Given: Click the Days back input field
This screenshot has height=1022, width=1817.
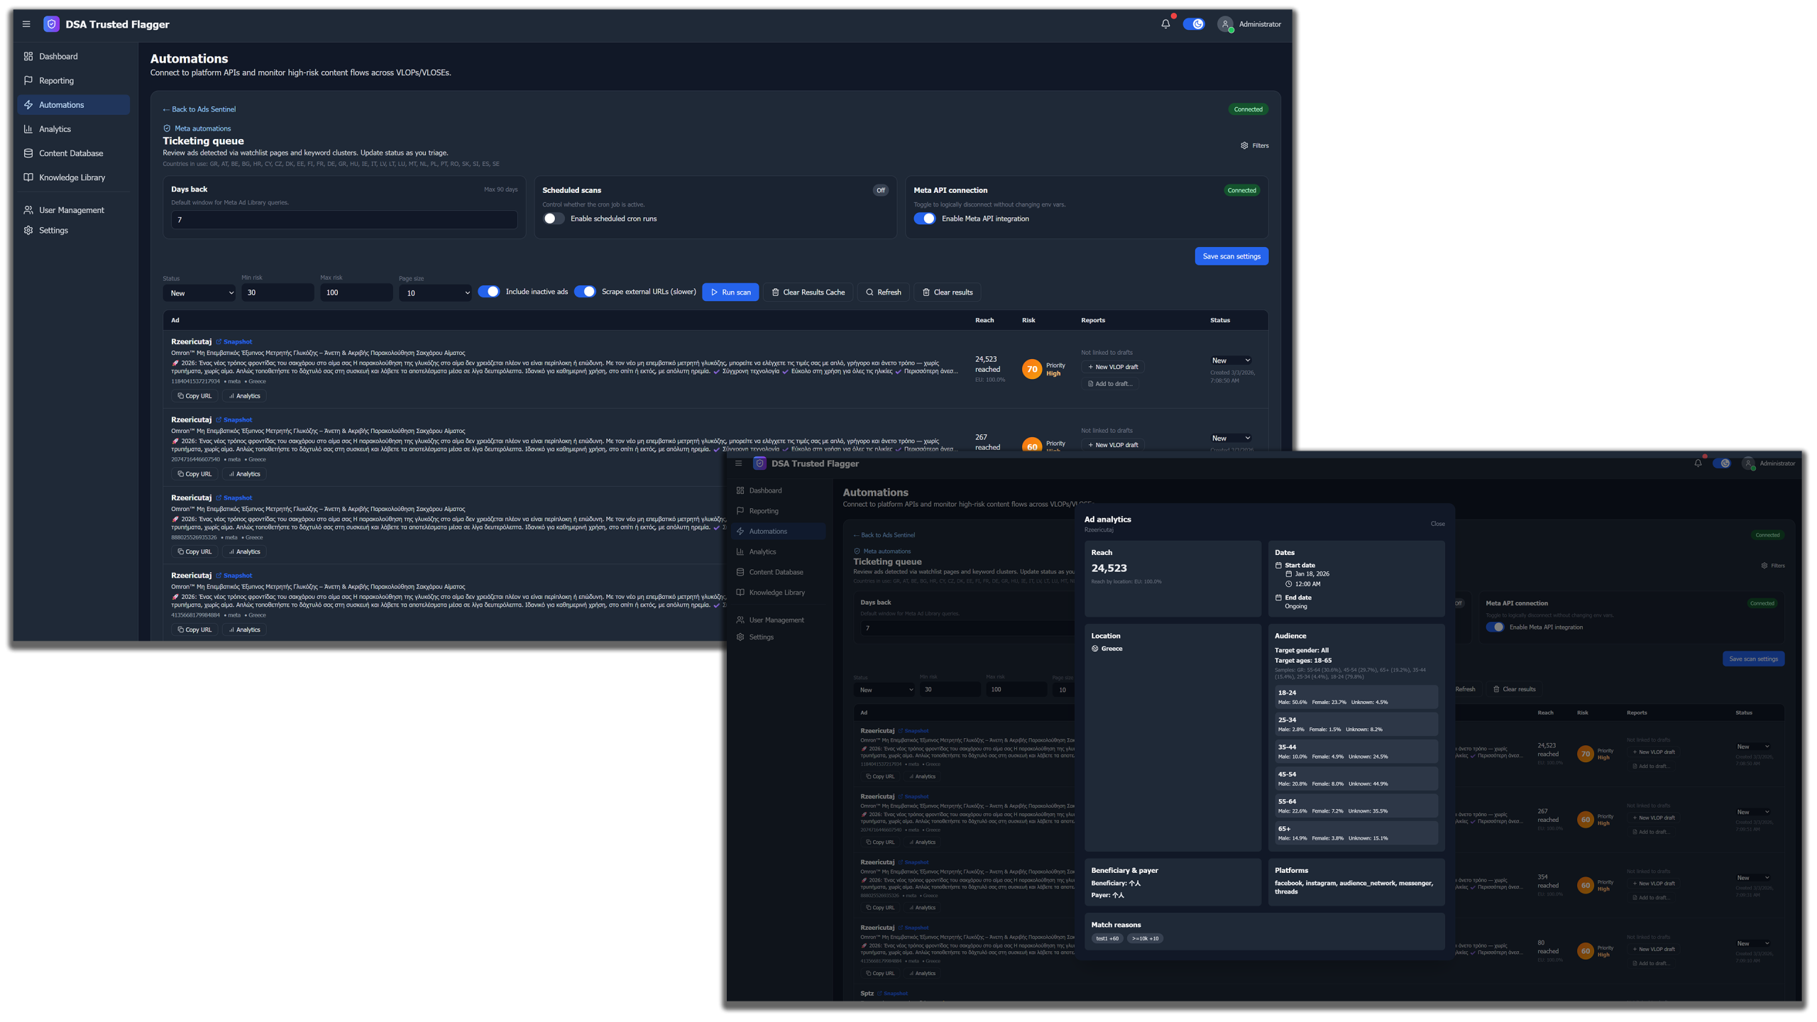Looking at the screenshot, I should click(x=344, y=220).
